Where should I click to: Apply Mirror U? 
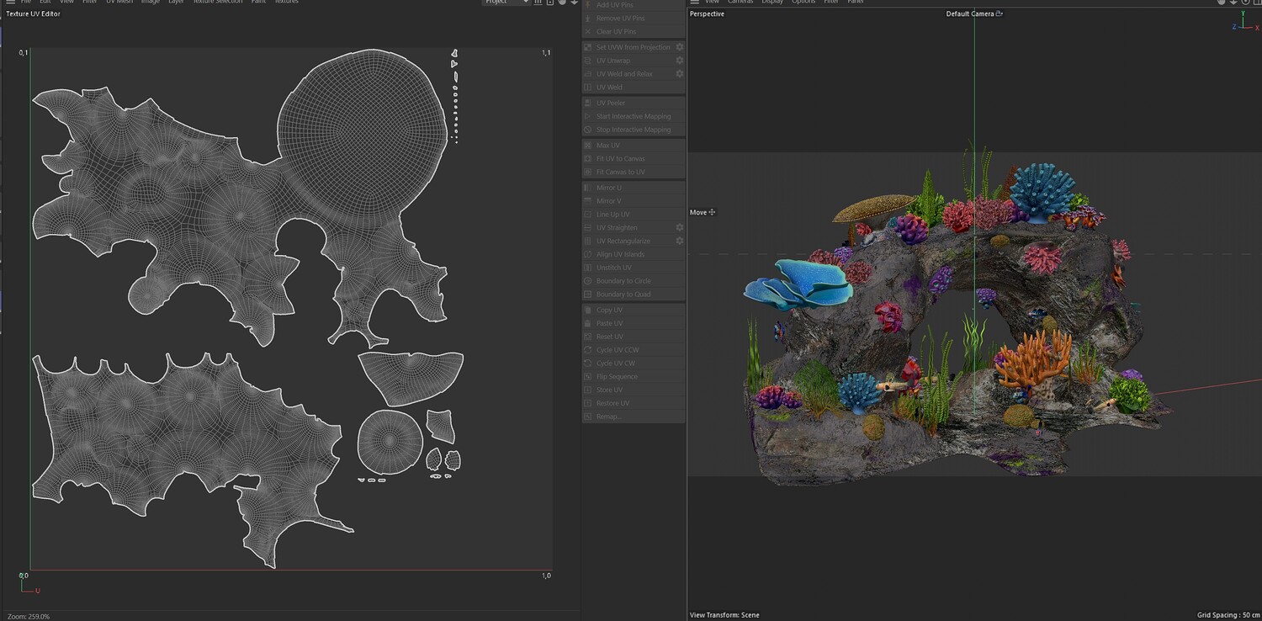[634, 188]
